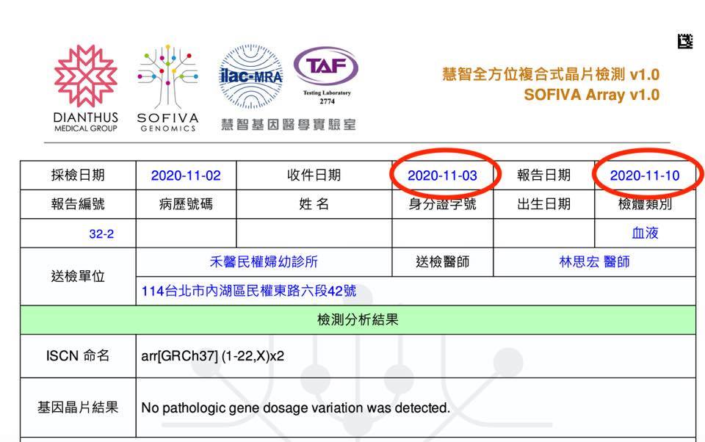Screen dimensions: 705x442
Task: Click the empty 身分證字號 ID field
Action: (442, 233)
